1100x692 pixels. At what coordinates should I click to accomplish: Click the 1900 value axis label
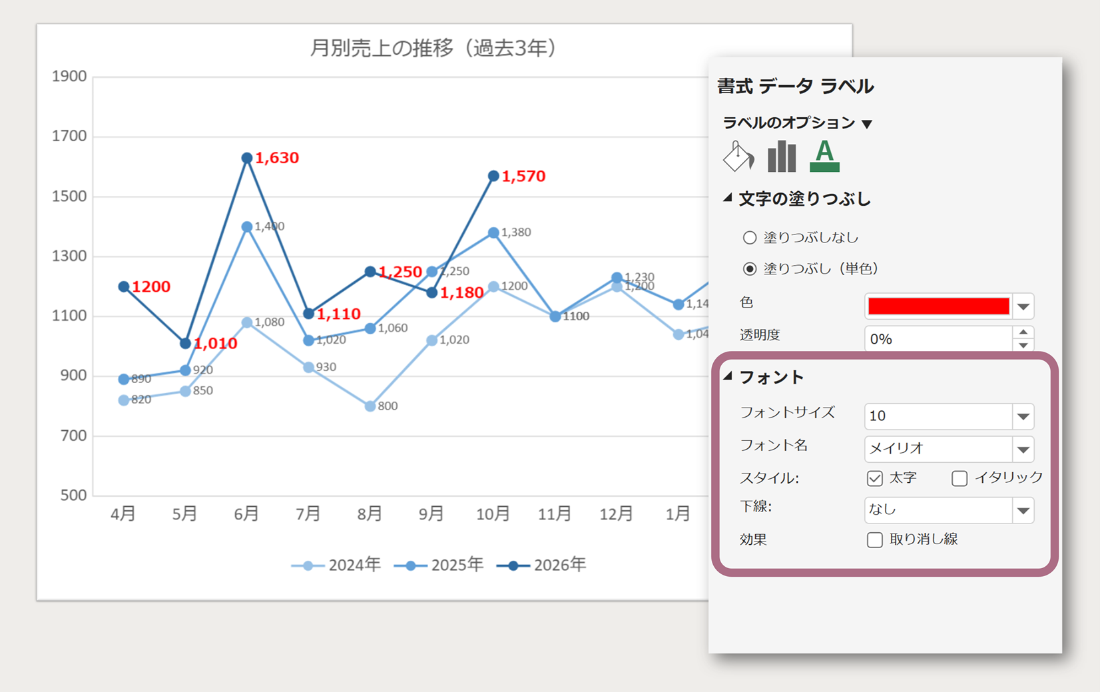pyautogui.click(x=69, y=76)
